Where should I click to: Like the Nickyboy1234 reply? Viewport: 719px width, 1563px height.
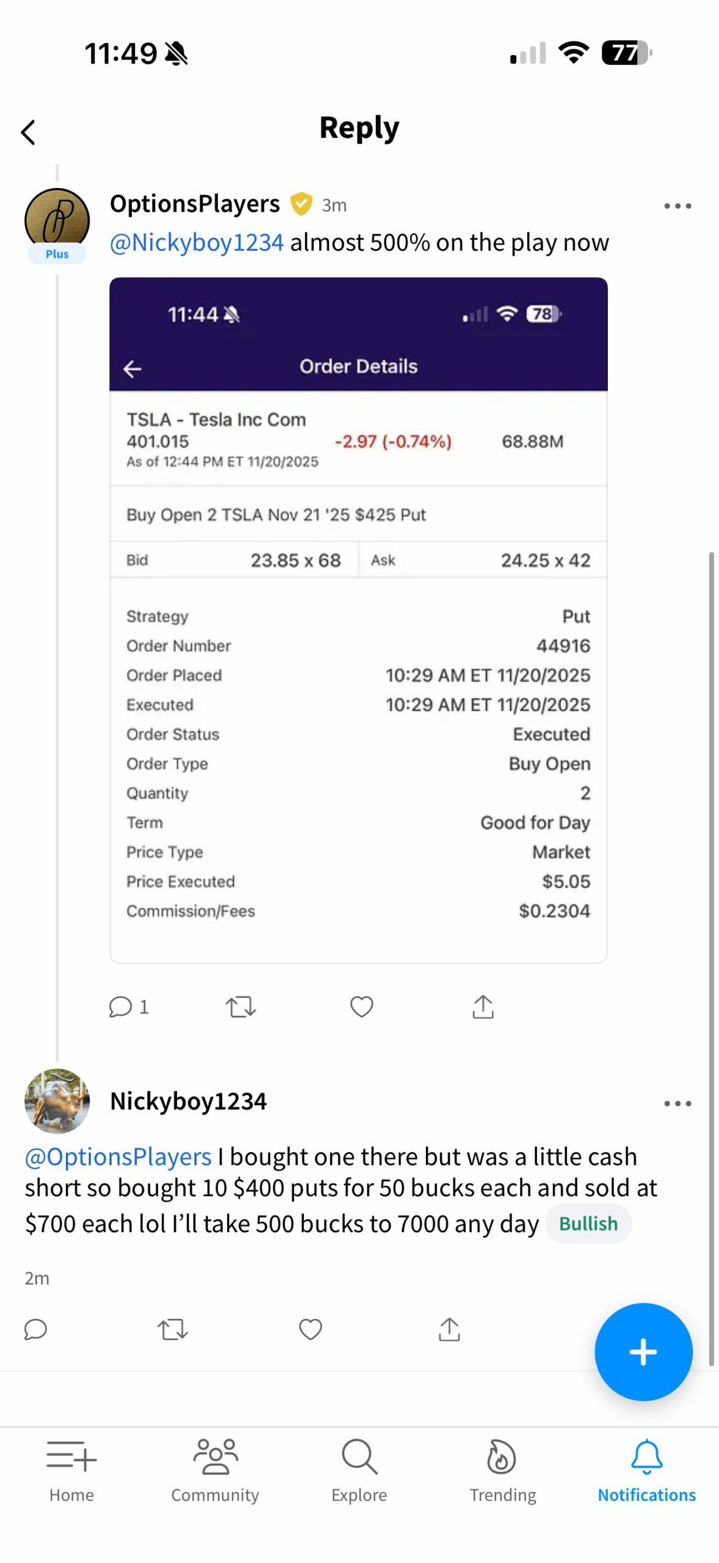pyautogui.click(x=310, y=1329)
